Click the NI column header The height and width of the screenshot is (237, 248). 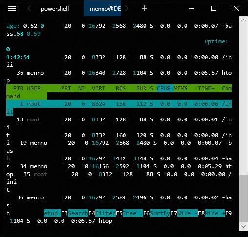point(82,88)
